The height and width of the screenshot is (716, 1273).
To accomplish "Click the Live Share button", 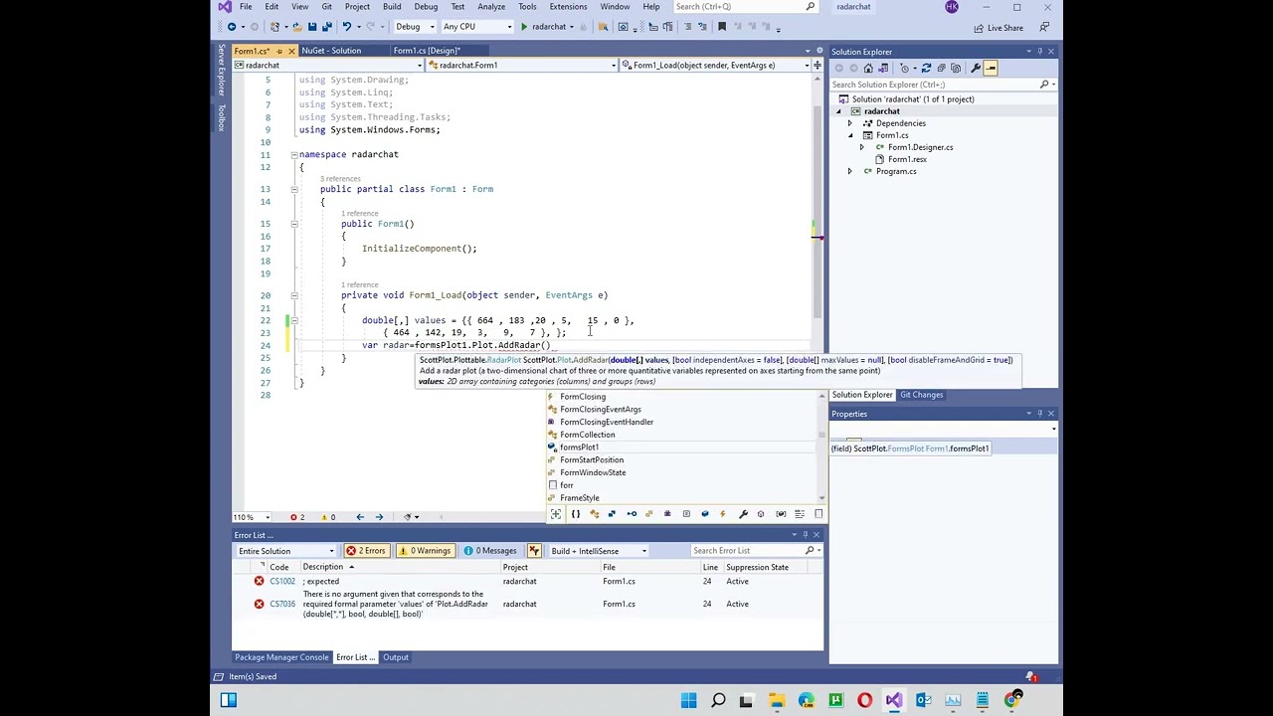I will pos(999,28).
